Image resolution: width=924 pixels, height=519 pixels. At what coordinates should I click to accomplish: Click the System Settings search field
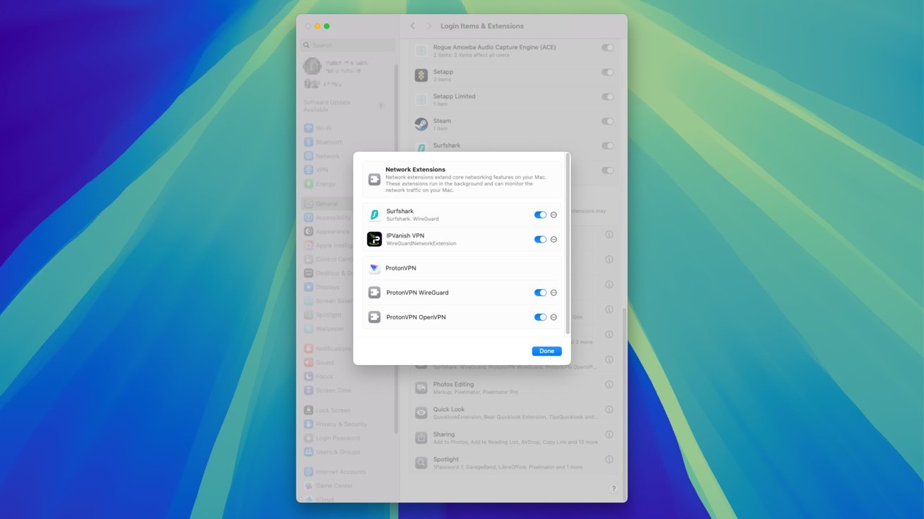pyautogui.click(x=348, y=45)
